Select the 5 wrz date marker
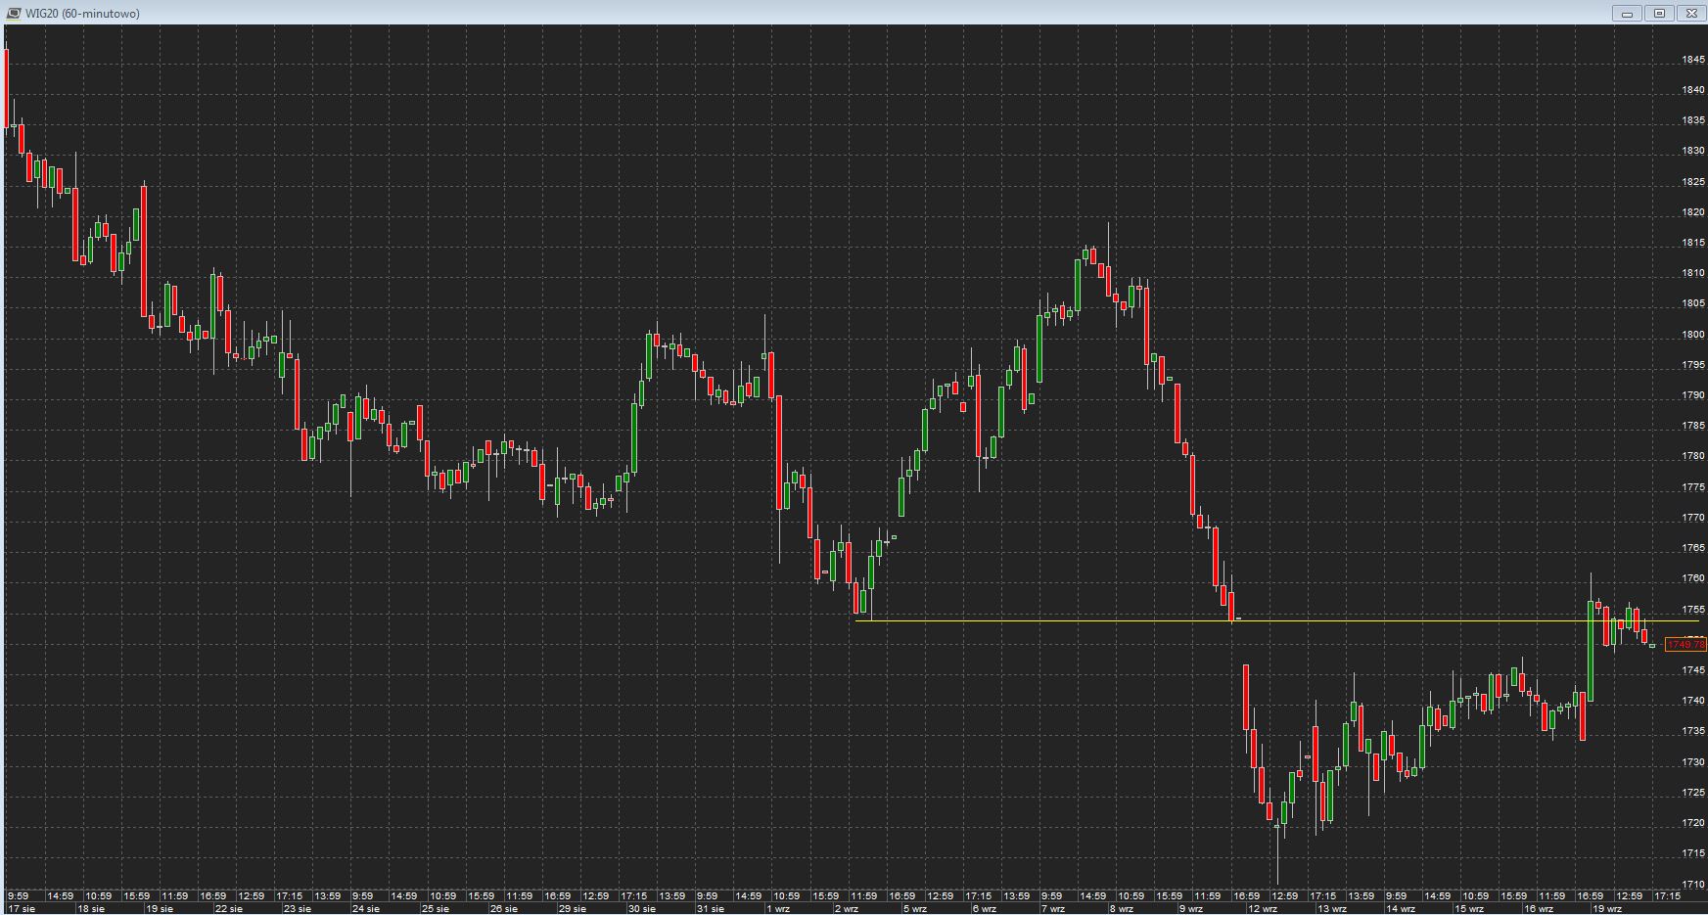Image resolution: width=1708 pixels, height=915 pixels. coord(913,909)
